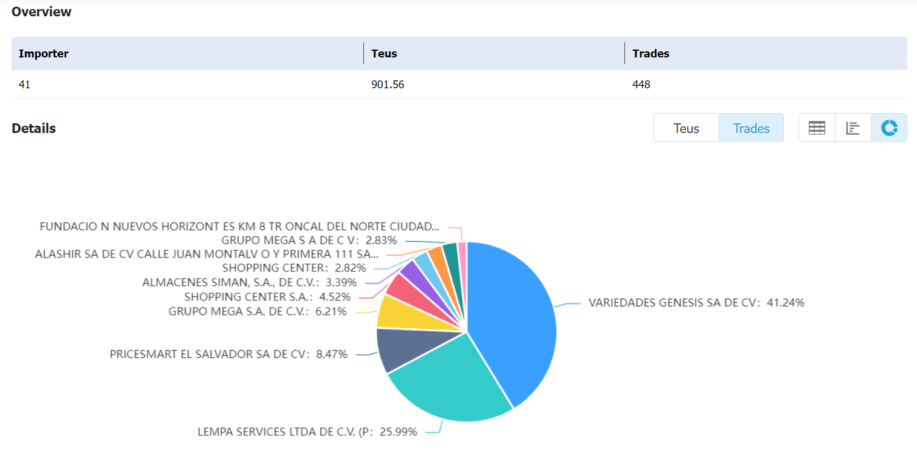The width and height of the screenshot is (917, 454).
Task: Switch to table view icon
Action: [x=817, y=128]
